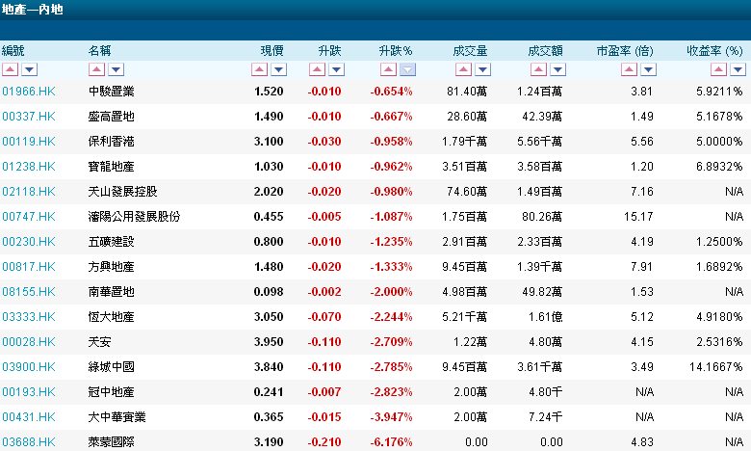Click the -6.176% change value

[x=391, y=442]
